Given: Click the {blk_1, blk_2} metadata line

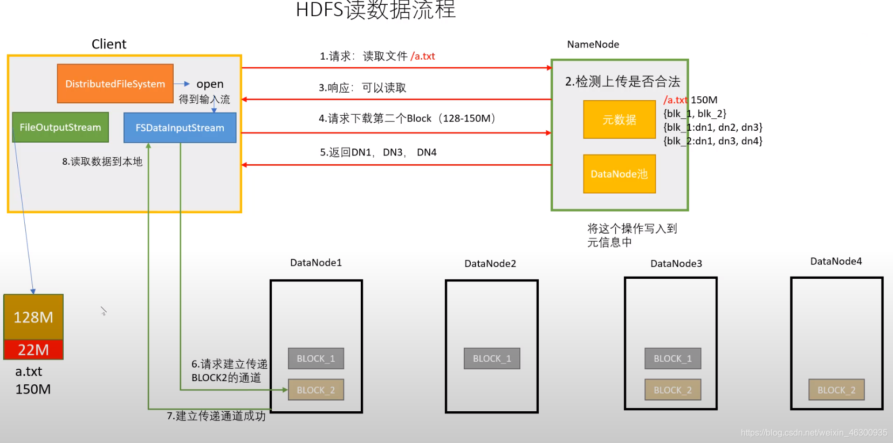Looking at the screenshot, I should 695,114.
